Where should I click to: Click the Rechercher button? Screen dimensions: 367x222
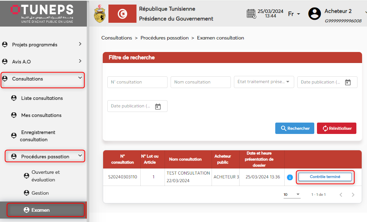295,128
